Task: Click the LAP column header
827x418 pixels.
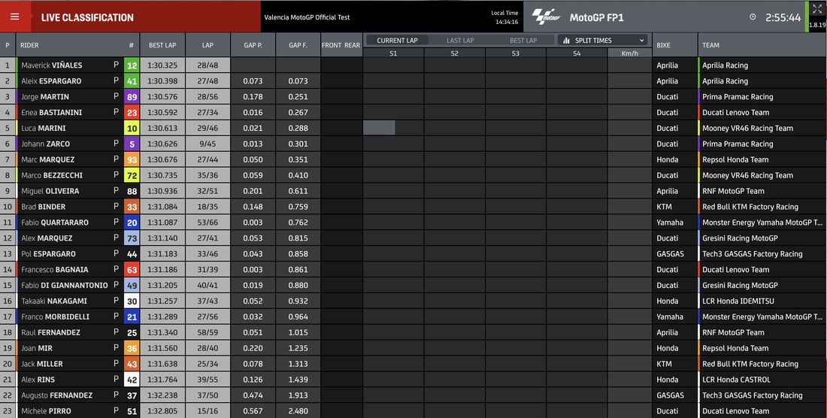Action: 208,45
